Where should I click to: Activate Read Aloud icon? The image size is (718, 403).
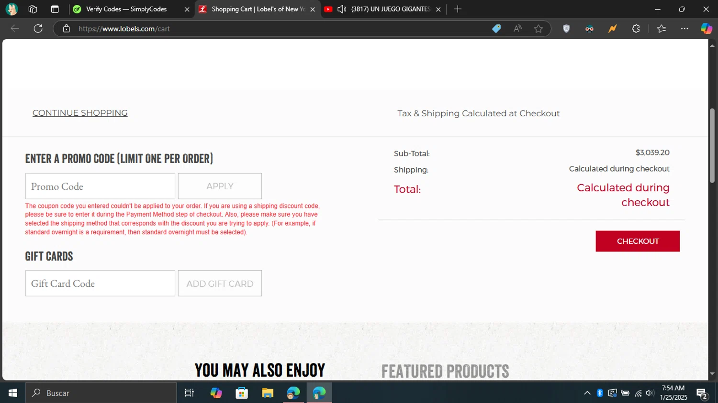[x=517, y=29]
